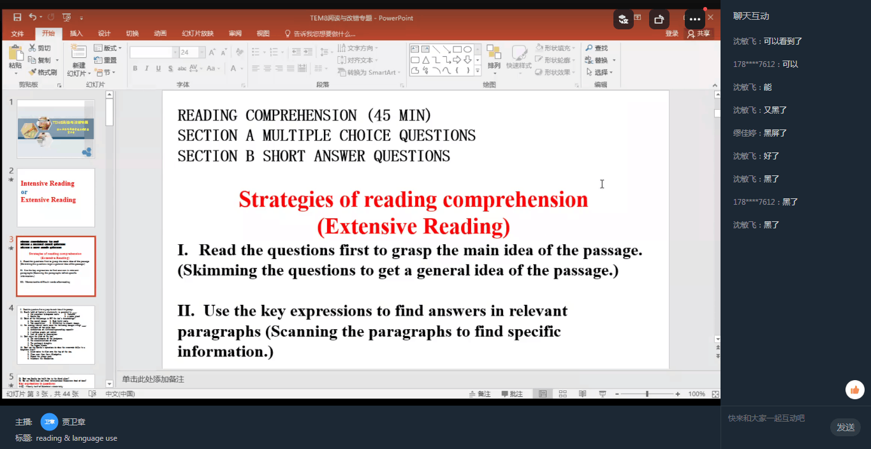Align text right
This screenshot has width=871, height=449.
279,68
